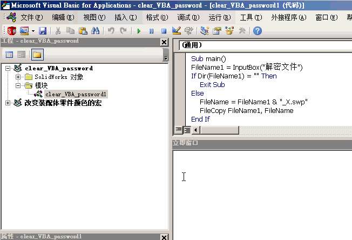
Task: Click View Object icon in project panel
Action: [x=22, y=55]
